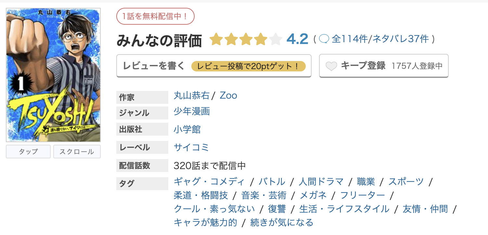Open the 少年漫画 genre page
Screen dimensions: 488x235
tap(191, 112)
